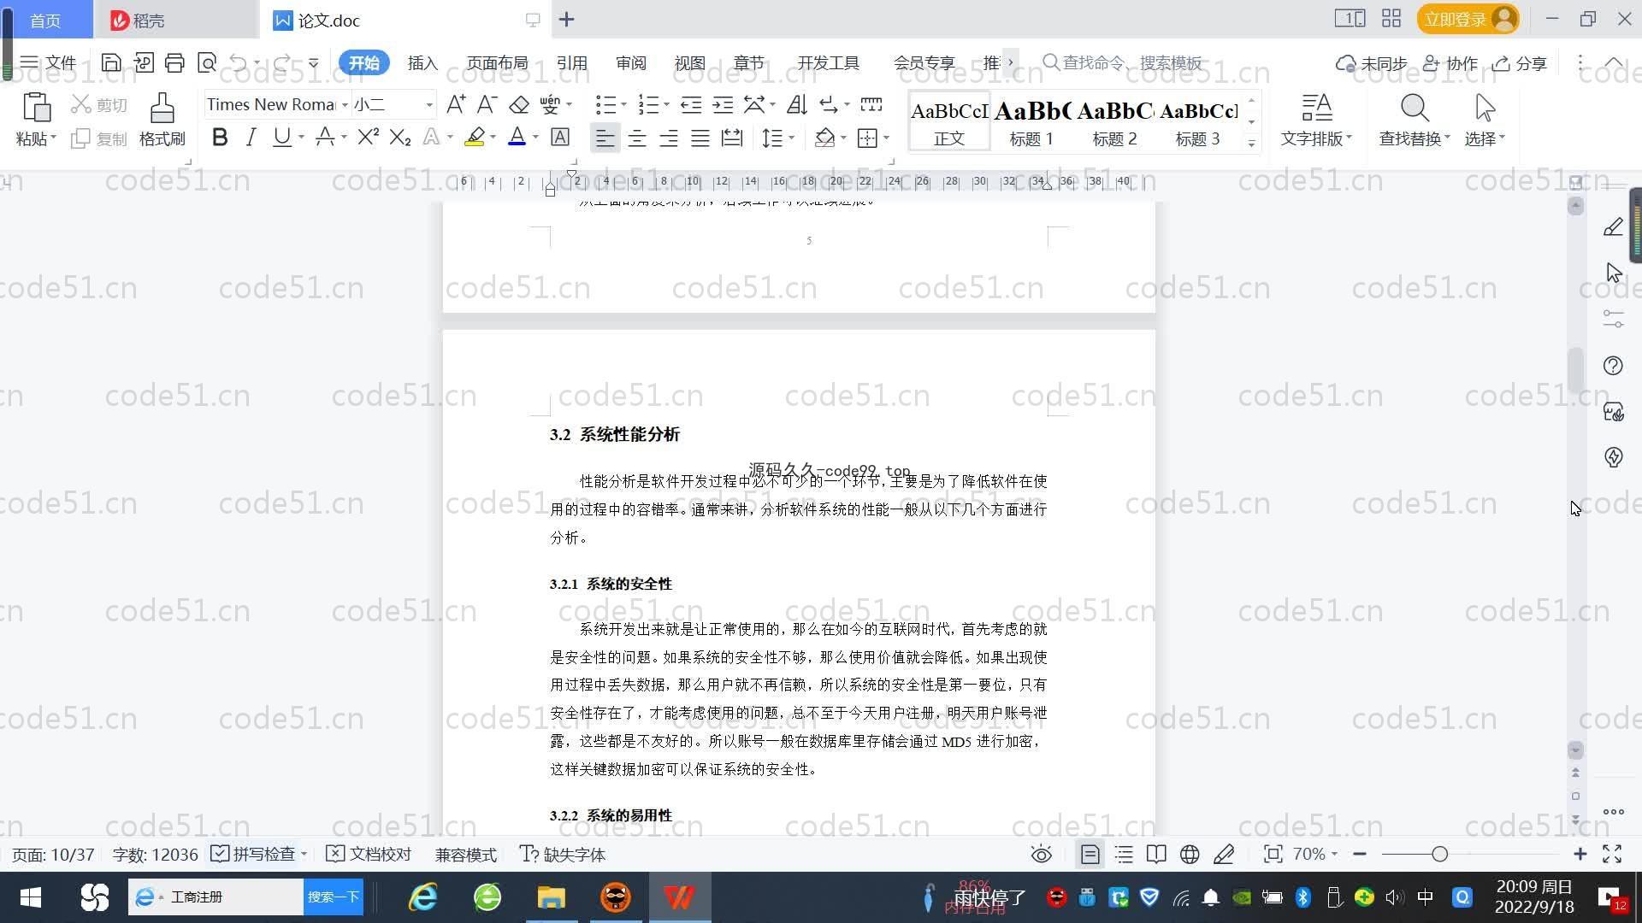The height and width of the screenshot is (923, 1642).
Task: Open the 插入 (Insert) tab
Action: coord(422,63)
